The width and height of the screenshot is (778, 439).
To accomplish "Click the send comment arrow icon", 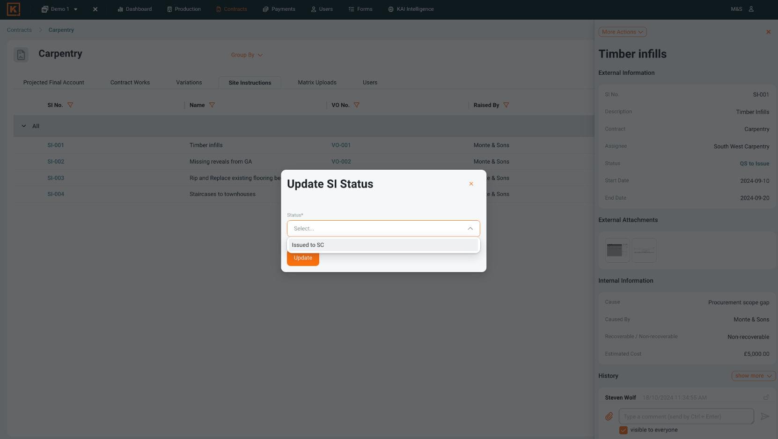I will click(765, 416).
